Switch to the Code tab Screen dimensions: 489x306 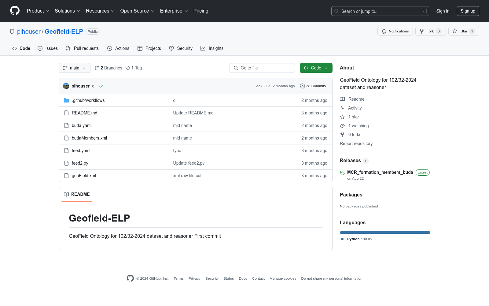click(x=21, y=48)
